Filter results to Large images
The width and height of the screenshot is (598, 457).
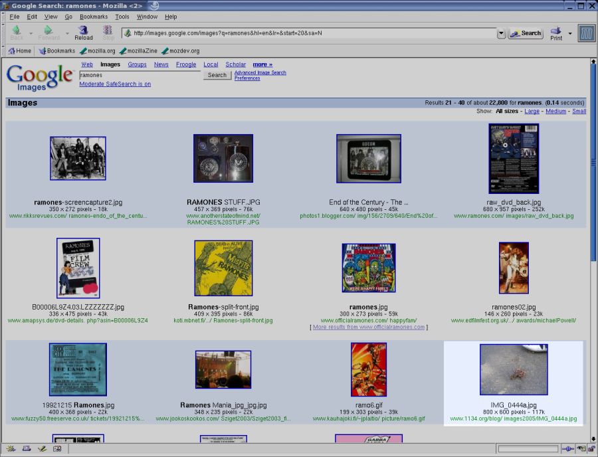[532, 111]
